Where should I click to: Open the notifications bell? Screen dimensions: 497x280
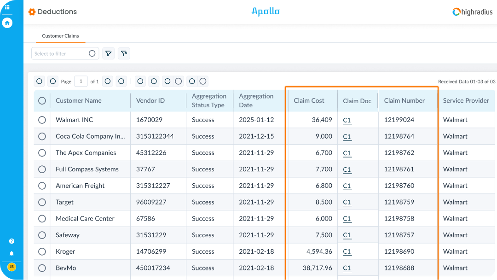click(12, 253)
